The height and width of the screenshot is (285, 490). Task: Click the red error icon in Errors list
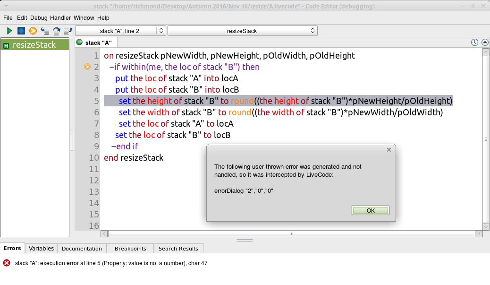point(7,263)
